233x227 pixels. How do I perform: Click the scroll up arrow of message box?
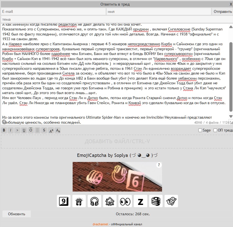(x=231, y=27)
